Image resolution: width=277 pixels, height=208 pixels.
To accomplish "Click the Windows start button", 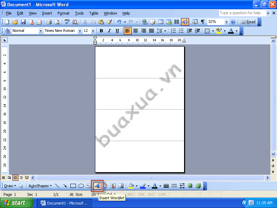I will 16,203.
